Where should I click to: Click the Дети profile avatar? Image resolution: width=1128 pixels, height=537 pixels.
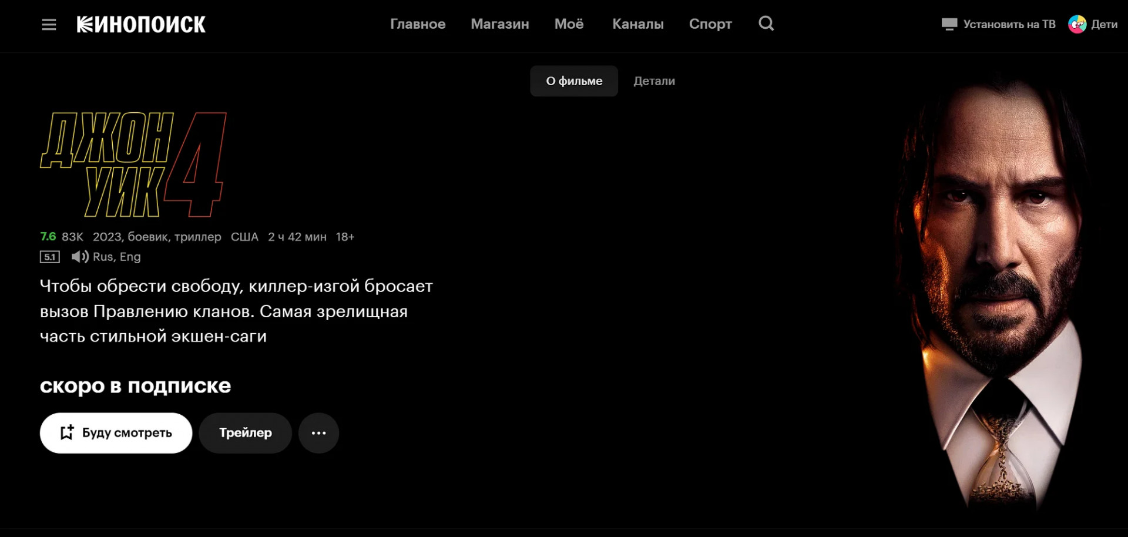(x=1077, y=24)
